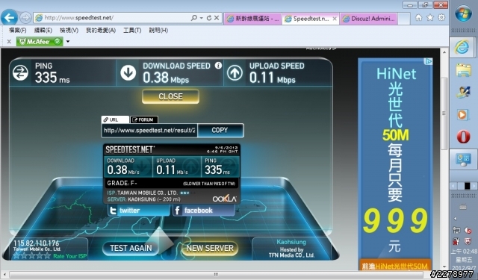The height and width of the screenshot is (280, 478).
Task: Click the horizontal scrollbar thumb
Action: (216, 274)
